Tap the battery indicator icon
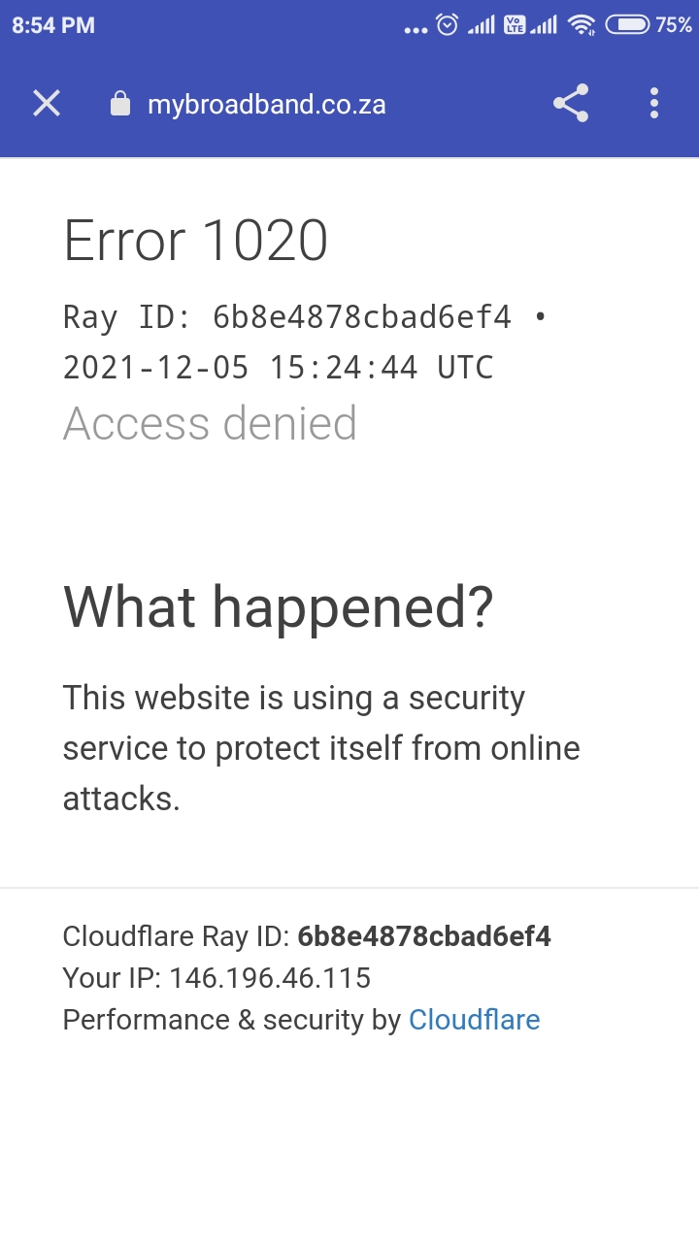The image size is (699, 1242). (x=627, y=25)
